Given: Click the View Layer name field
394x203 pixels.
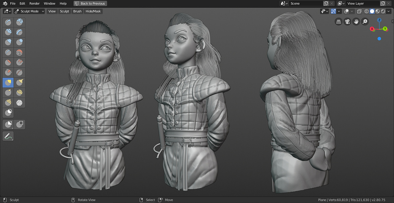Looking at the screenshot, I should tap(363, 3).
